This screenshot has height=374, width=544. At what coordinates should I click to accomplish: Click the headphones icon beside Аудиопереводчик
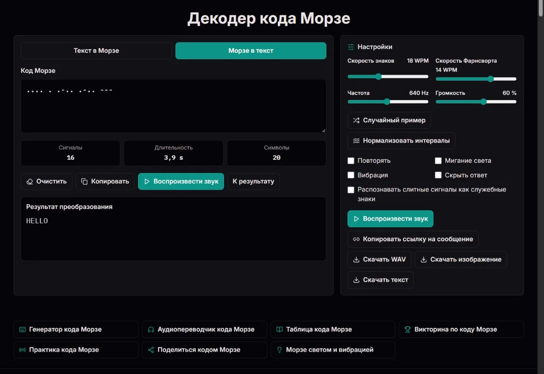coord(151,330)
